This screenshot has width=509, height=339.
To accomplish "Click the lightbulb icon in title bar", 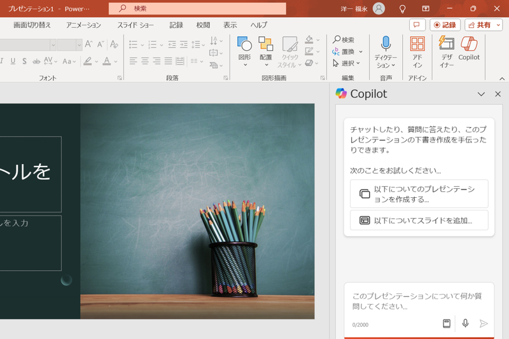I will (x=402, y=9).
